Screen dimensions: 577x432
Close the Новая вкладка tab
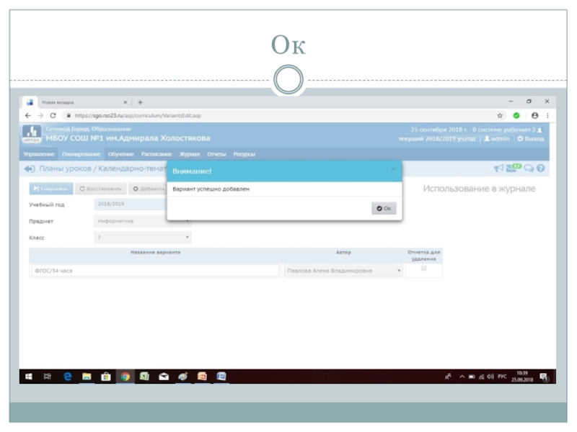point(125,102)
